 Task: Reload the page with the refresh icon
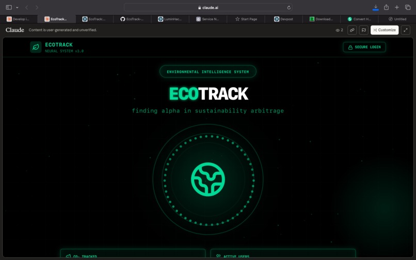click(x=289, y=7)
